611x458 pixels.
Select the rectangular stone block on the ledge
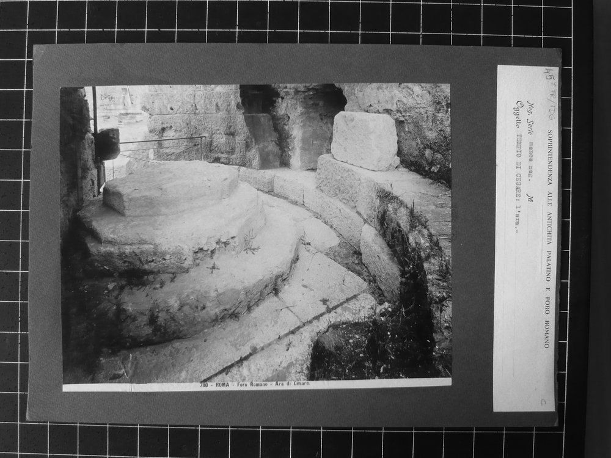pyautogui.click(x=365, y=140)
